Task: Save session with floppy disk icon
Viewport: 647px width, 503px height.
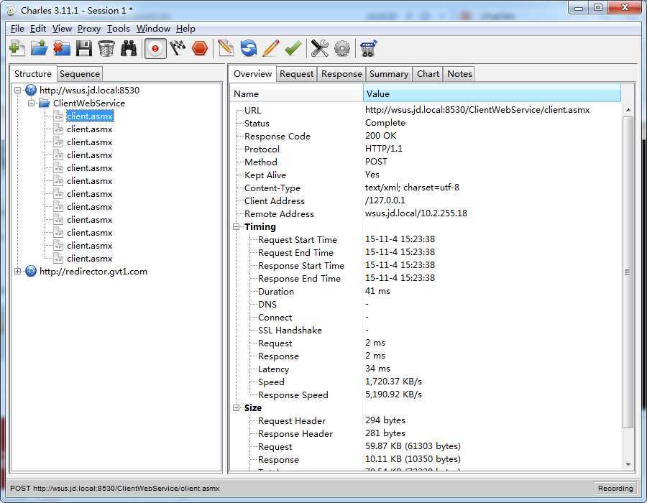Action: 84,48
